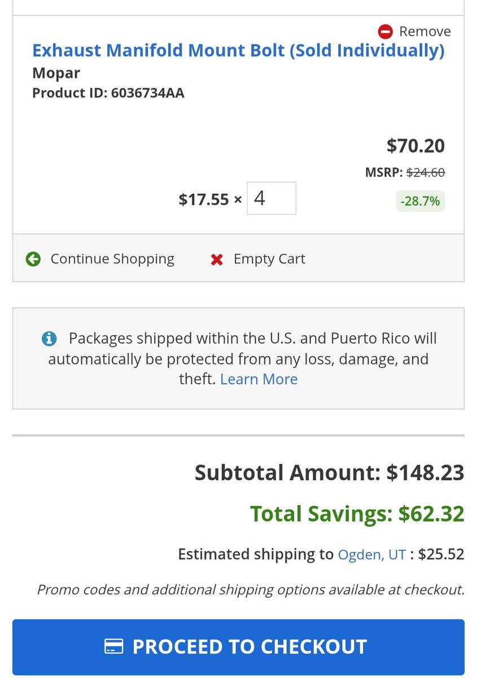Image resolution: width=477 pixels, height=678 pixels.
Task: Click the Subtotal Amount $148.23 text
Action: point(329,472)
